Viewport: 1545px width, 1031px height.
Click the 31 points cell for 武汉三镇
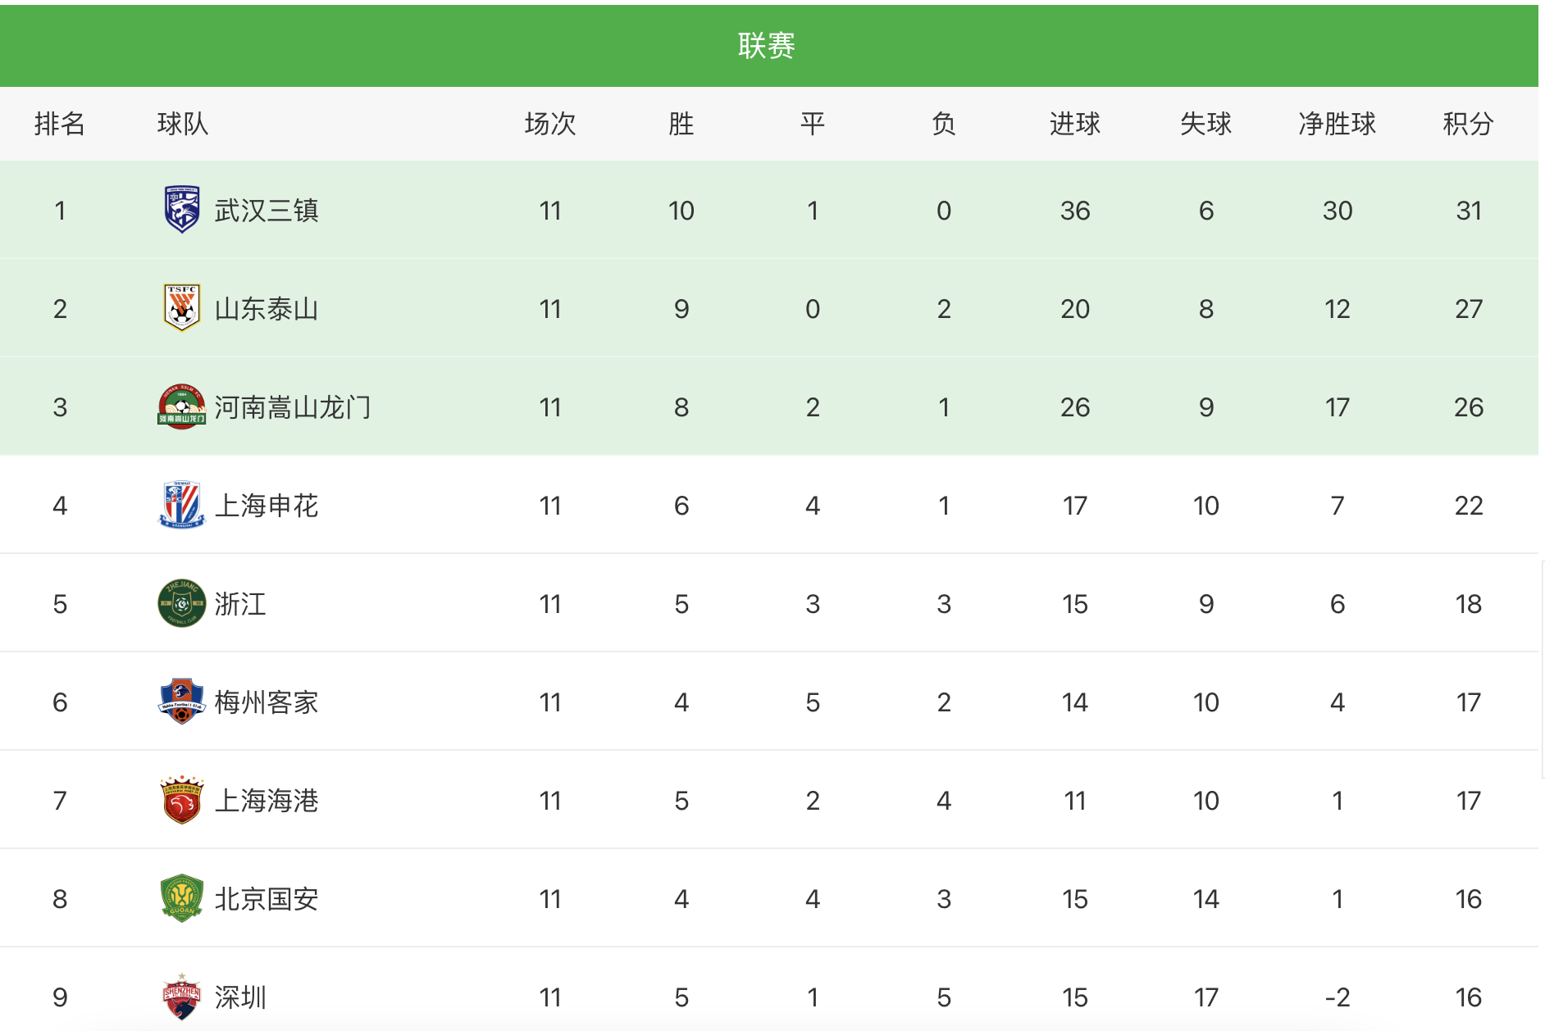coord(1468,211)
